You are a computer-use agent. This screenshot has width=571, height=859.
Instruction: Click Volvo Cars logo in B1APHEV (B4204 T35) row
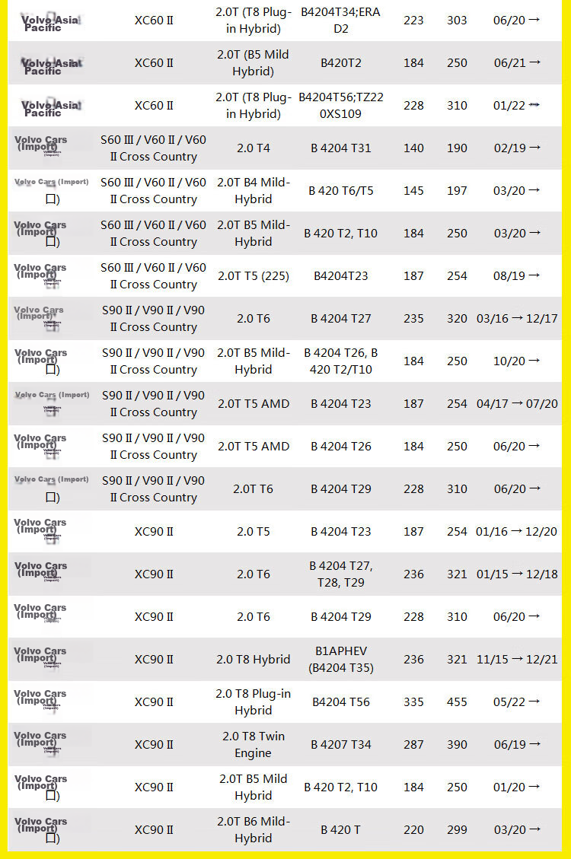40,657
